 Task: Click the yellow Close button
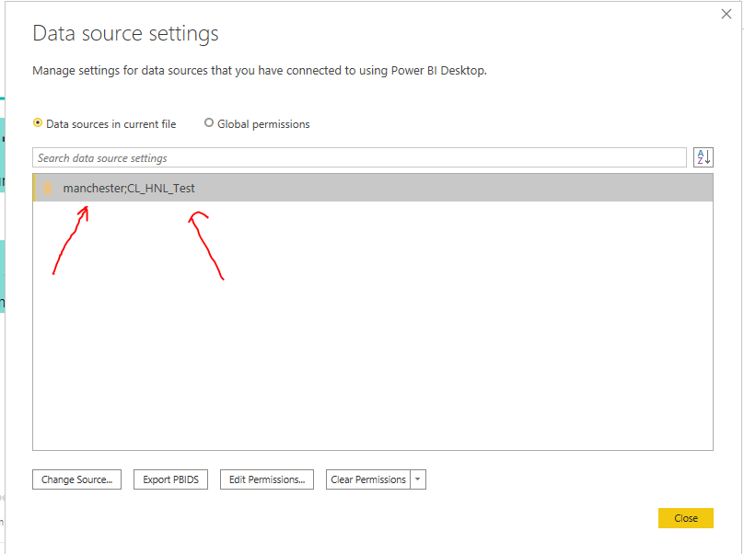coord(686,518)
